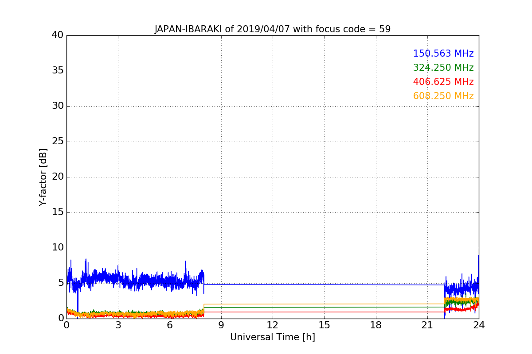Click the x-axis tick label 18
532x354 pixels.
coord(376,325)
